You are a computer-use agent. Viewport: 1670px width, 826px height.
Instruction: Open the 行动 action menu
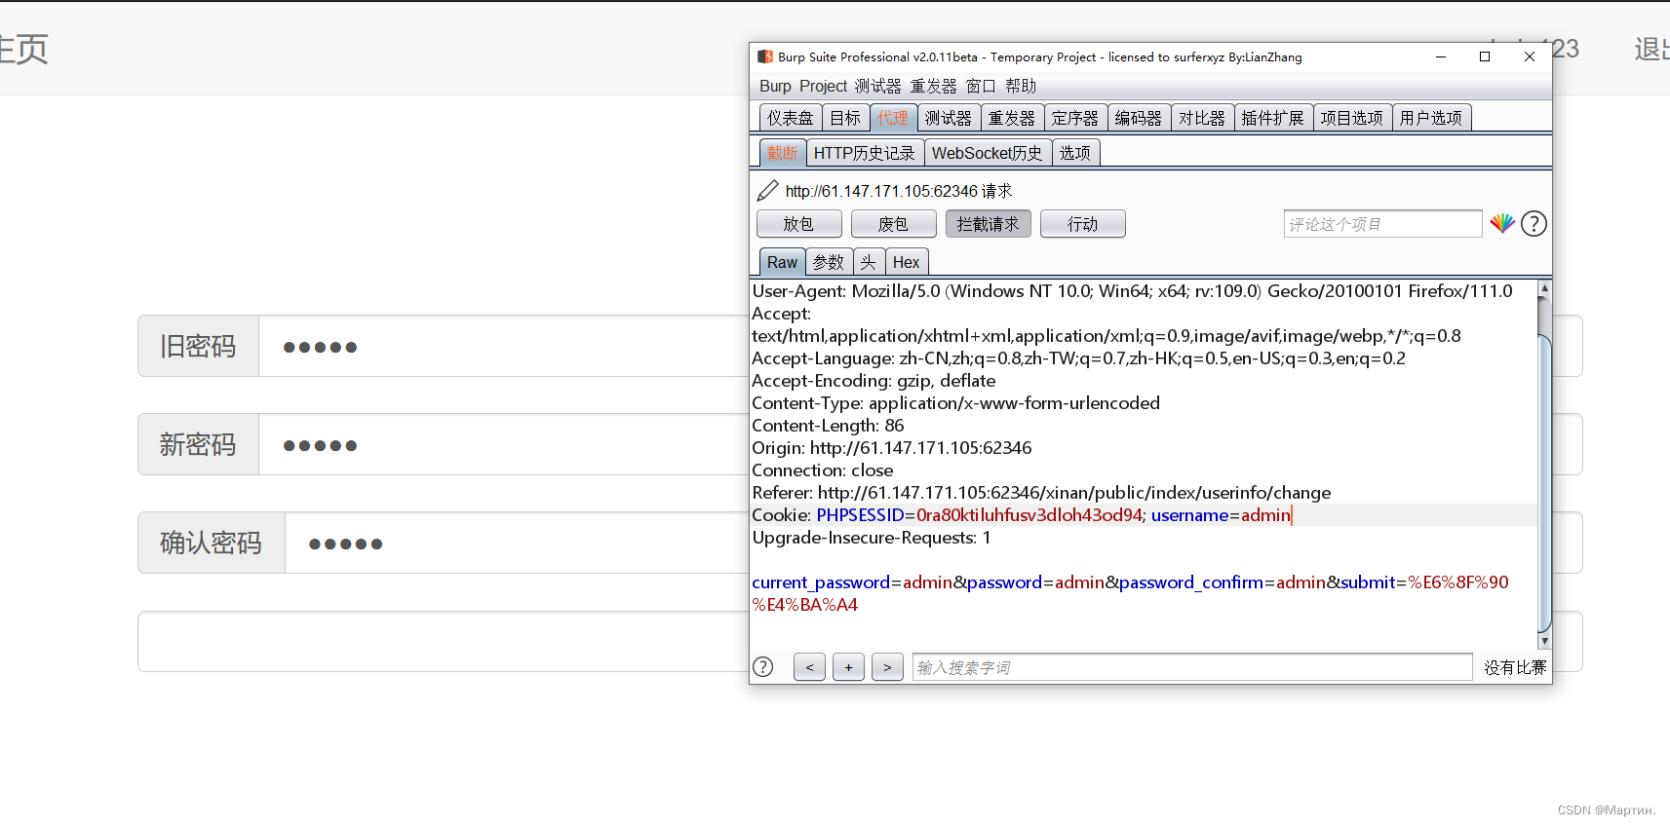[x=1083, y=224]
